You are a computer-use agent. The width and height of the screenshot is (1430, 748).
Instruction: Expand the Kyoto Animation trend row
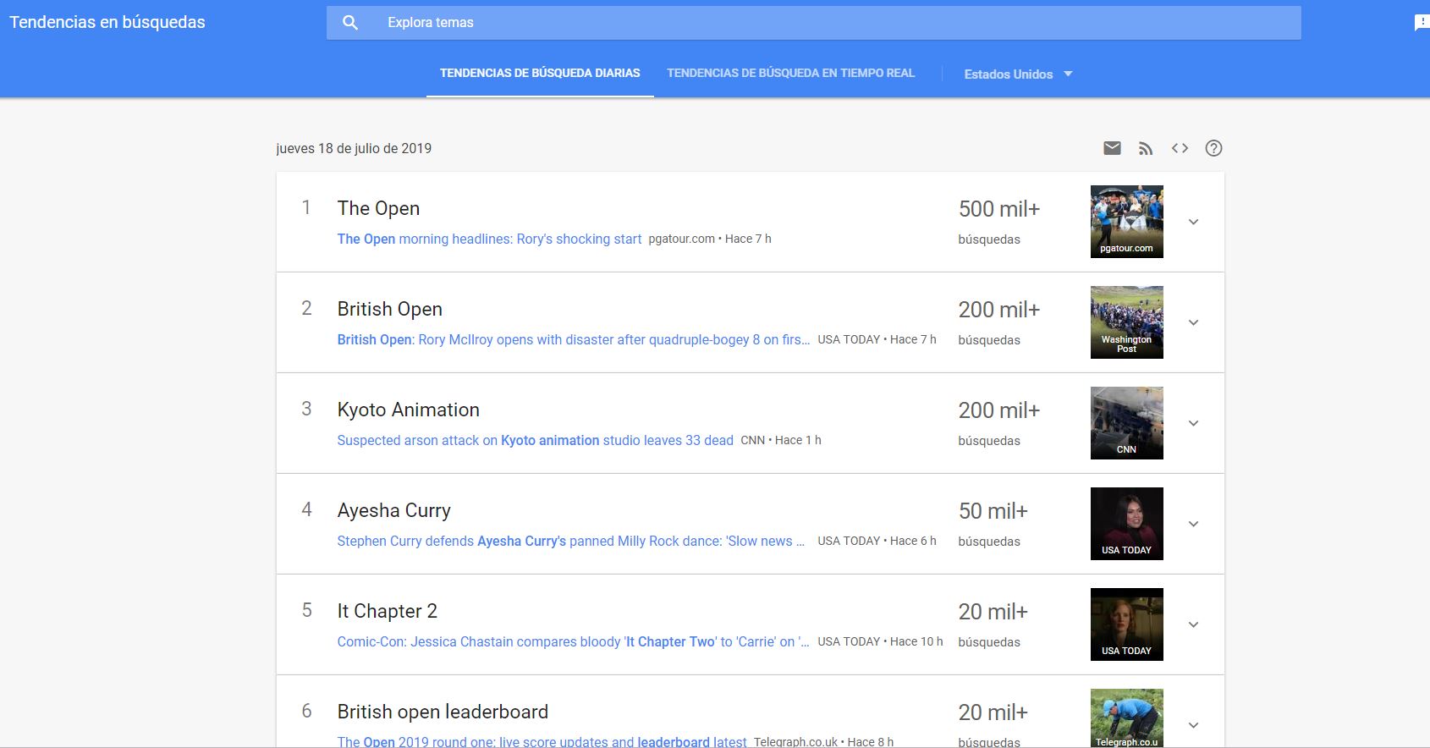click(x=1193, y=423)
